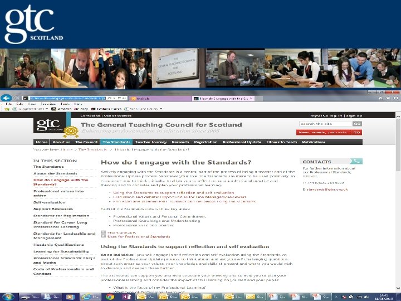Open the Windows Start orb
Screen dimensions: 401x301
tap(8, 297)
